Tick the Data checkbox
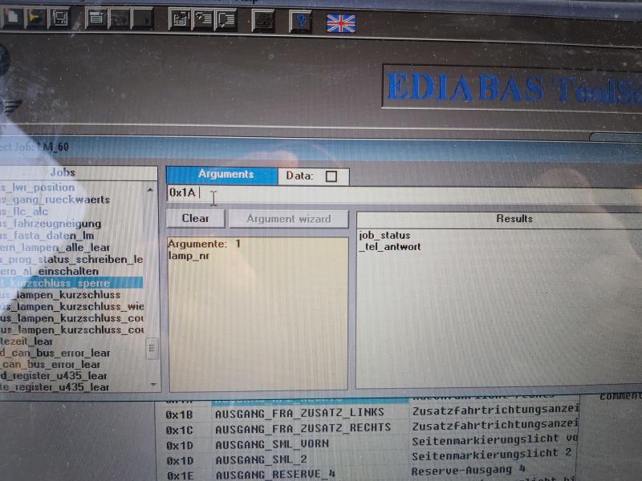 click(331, 176)
